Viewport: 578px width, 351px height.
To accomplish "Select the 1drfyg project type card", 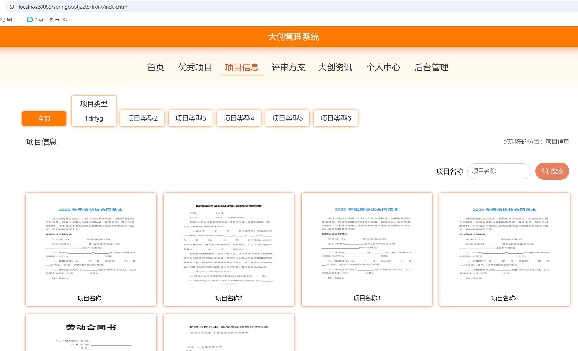I will pyautogui.click(x=93, y=111).
